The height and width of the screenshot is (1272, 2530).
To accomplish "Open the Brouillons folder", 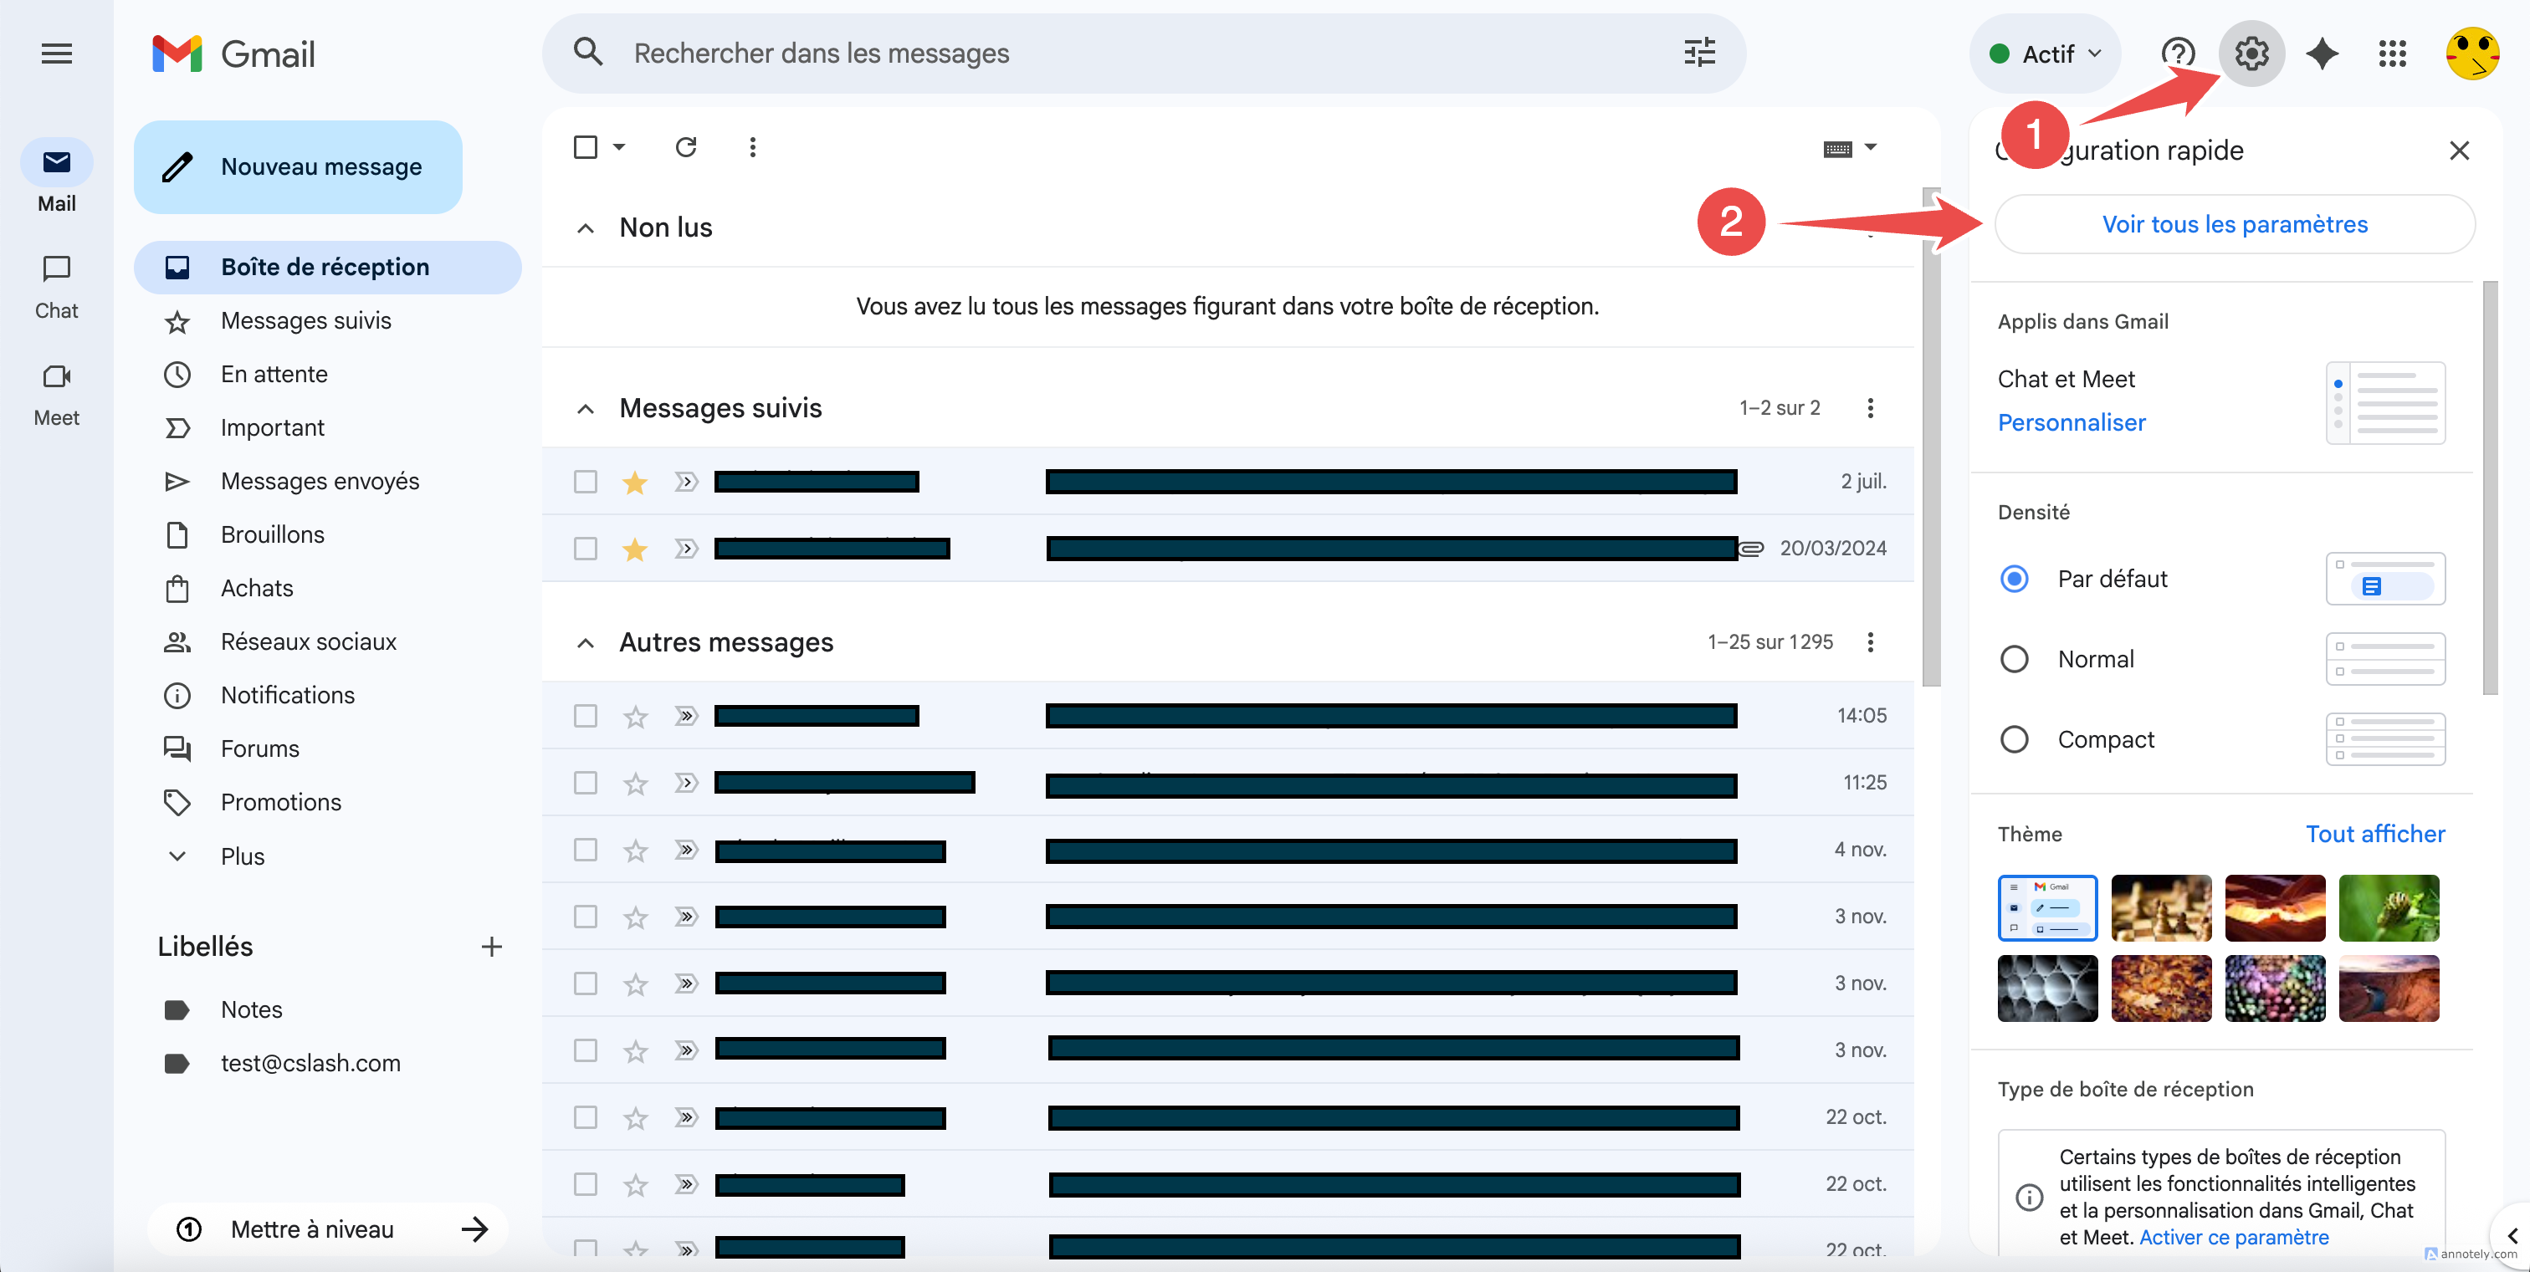I will coord(272,535).
